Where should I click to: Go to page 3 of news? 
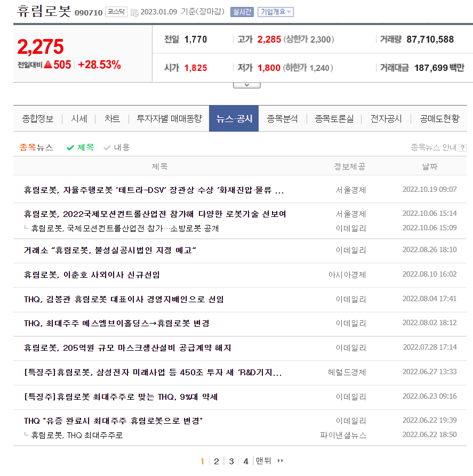click(231, 462)
